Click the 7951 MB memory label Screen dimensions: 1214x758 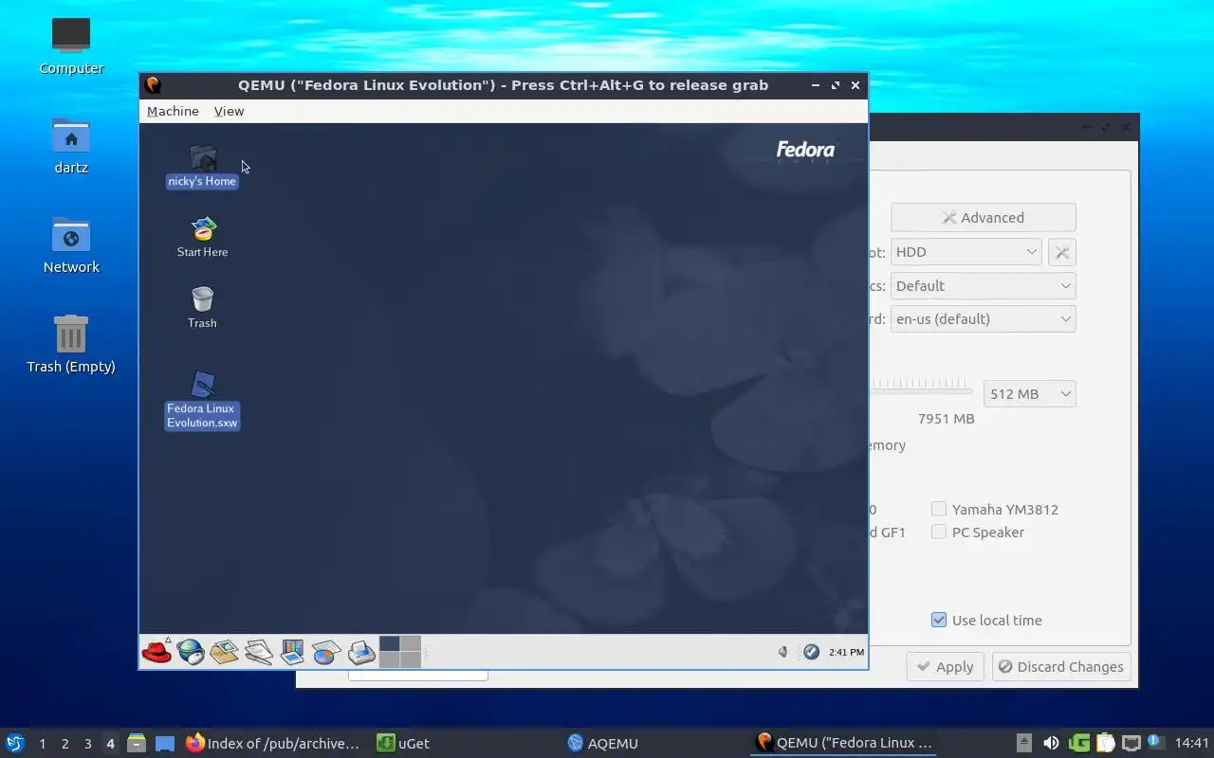[946, 418]
